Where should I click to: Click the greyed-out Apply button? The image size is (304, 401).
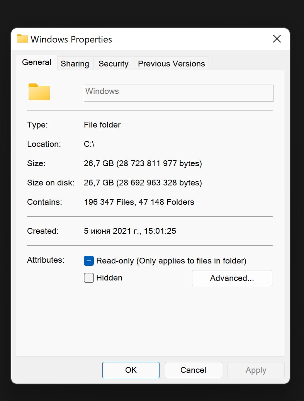pos(256,370)
